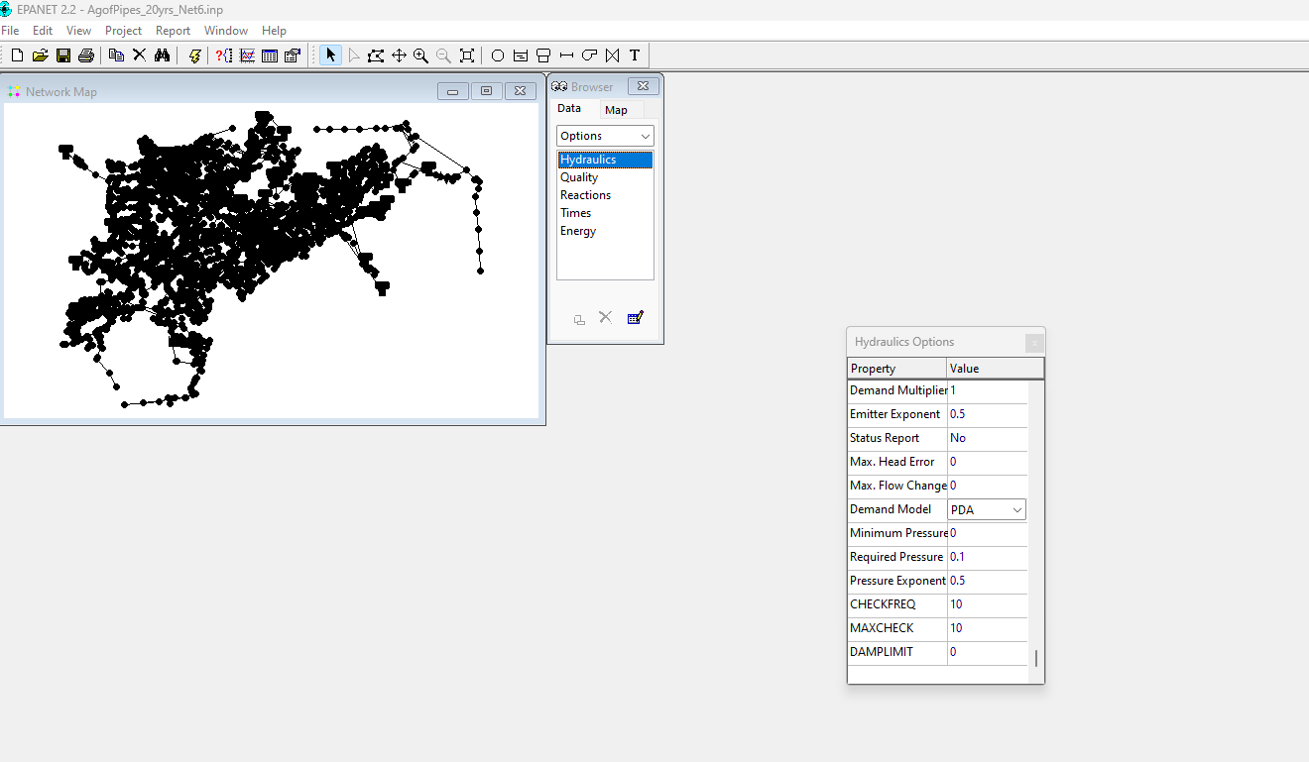
Task: Activate the Pan map tool
Action: [x=399, y=55]
